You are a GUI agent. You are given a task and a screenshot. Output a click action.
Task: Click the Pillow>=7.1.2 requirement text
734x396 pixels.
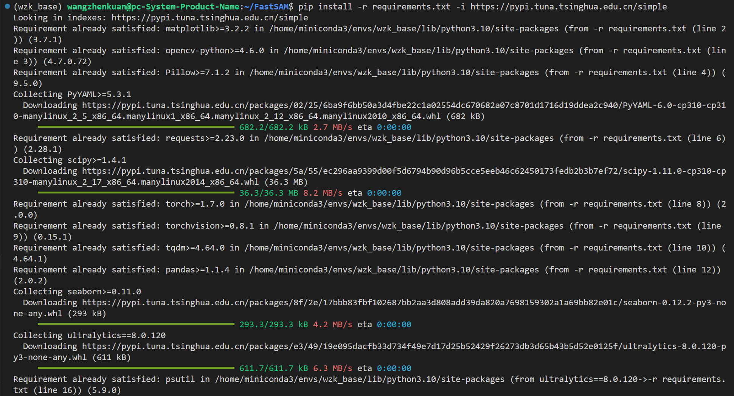[197, 73]
